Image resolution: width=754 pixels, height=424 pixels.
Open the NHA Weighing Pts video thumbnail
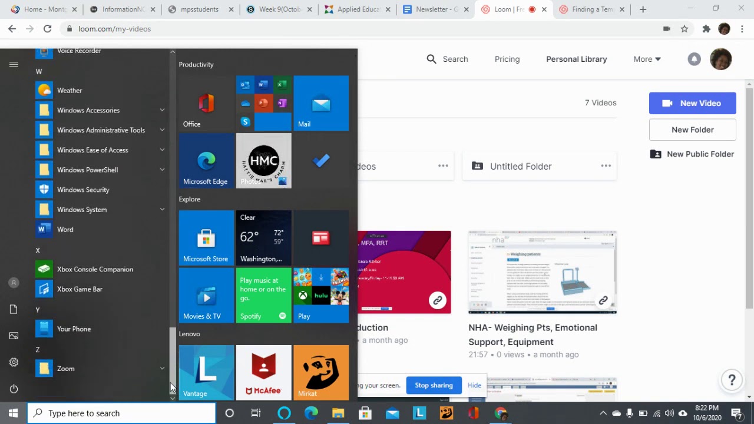(542, 272)
